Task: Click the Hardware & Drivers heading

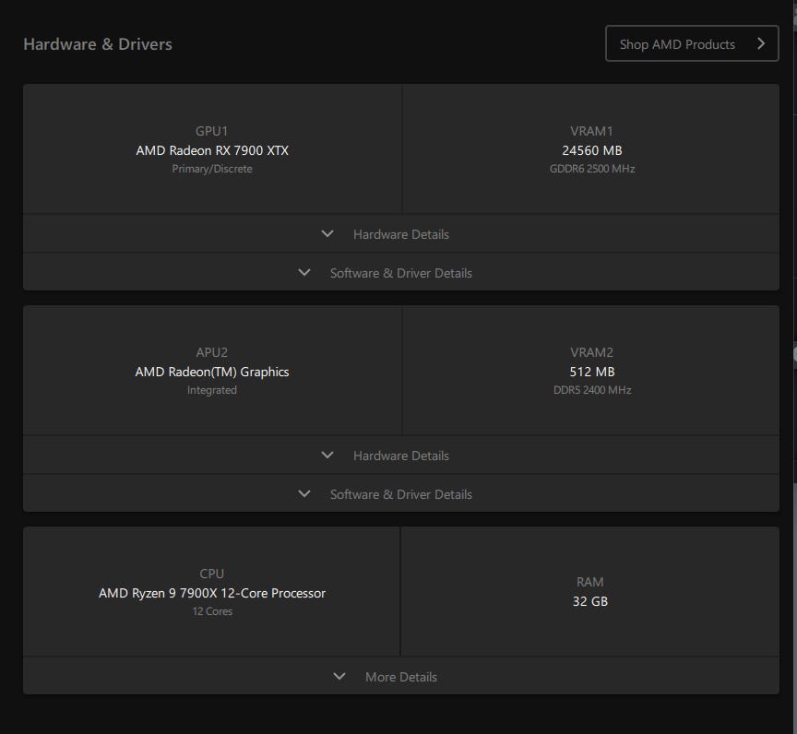Action: point(98,44)
